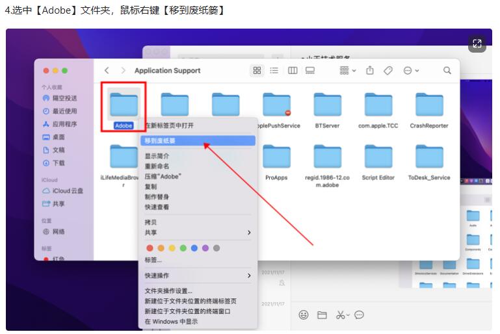500x334 pixels.
Task: Select 移到废纸篓 from context menu
Action: click(161, 140)
